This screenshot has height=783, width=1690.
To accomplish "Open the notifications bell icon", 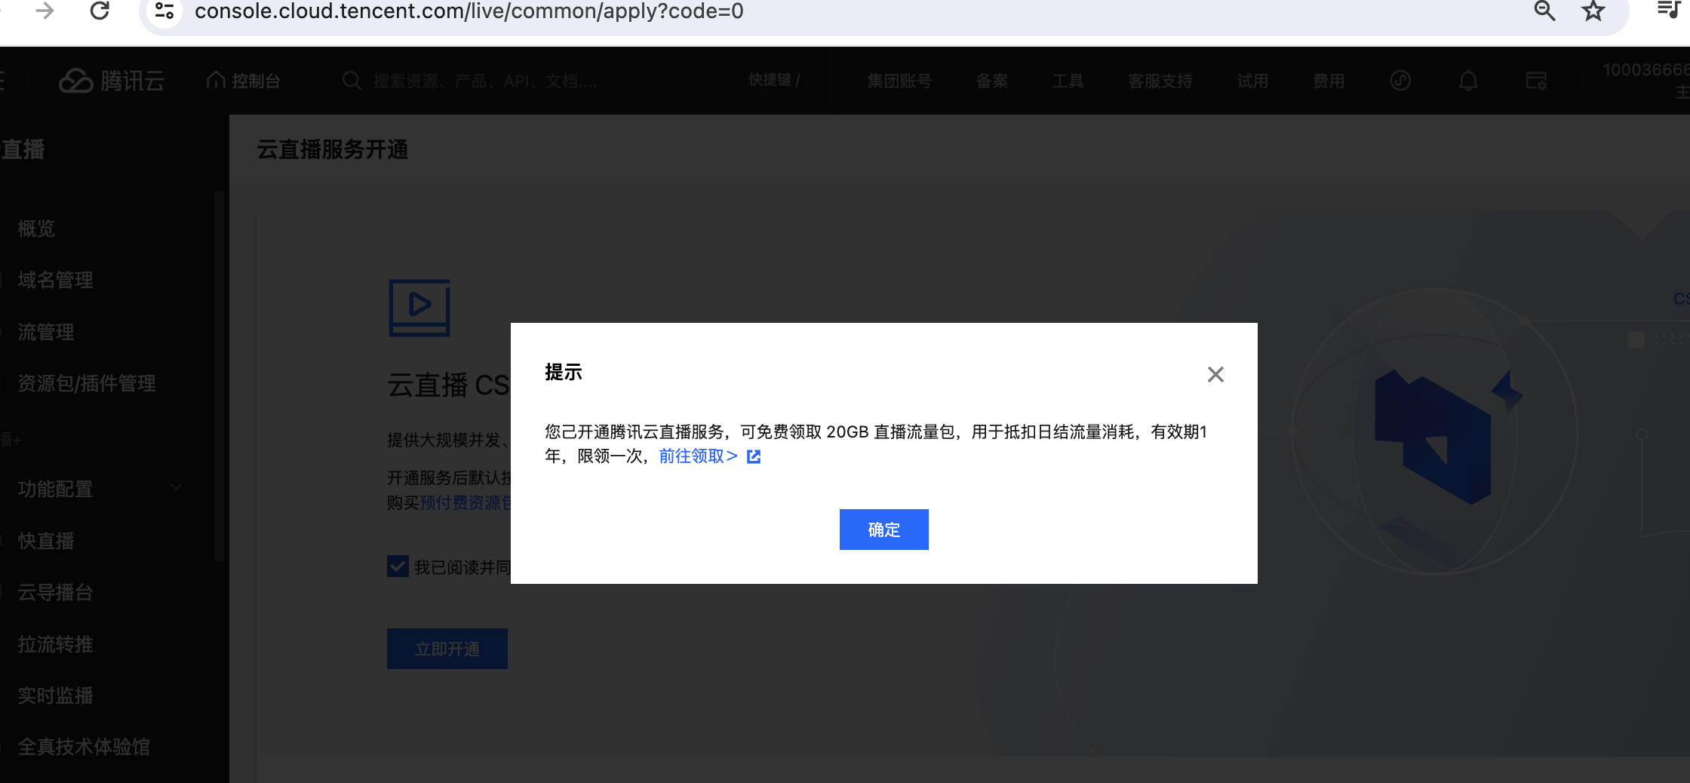I will tap(1467, 81).
